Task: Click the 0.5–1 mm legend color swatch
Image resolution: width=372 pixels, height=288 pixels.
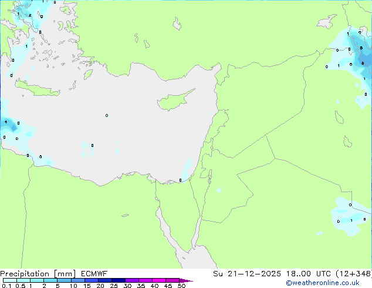Action: click(23, 280)
